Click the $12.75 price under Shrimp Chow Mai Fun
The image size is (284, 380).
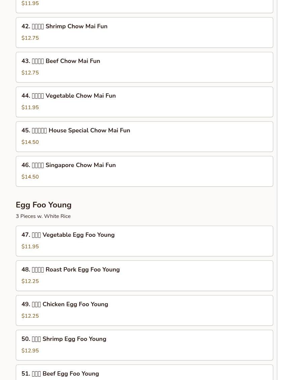(30, 38)
